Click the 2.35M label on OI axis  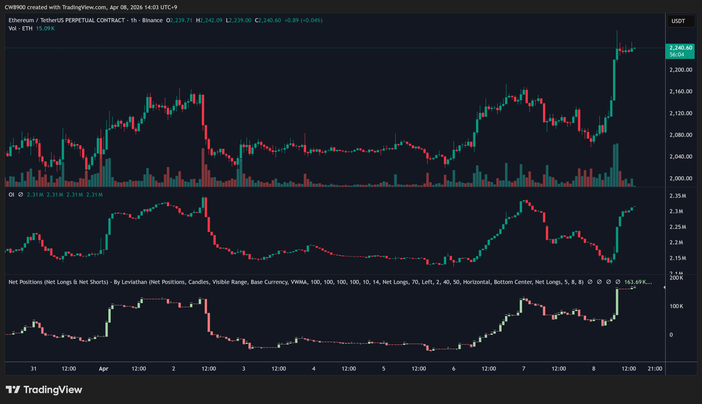677,196
